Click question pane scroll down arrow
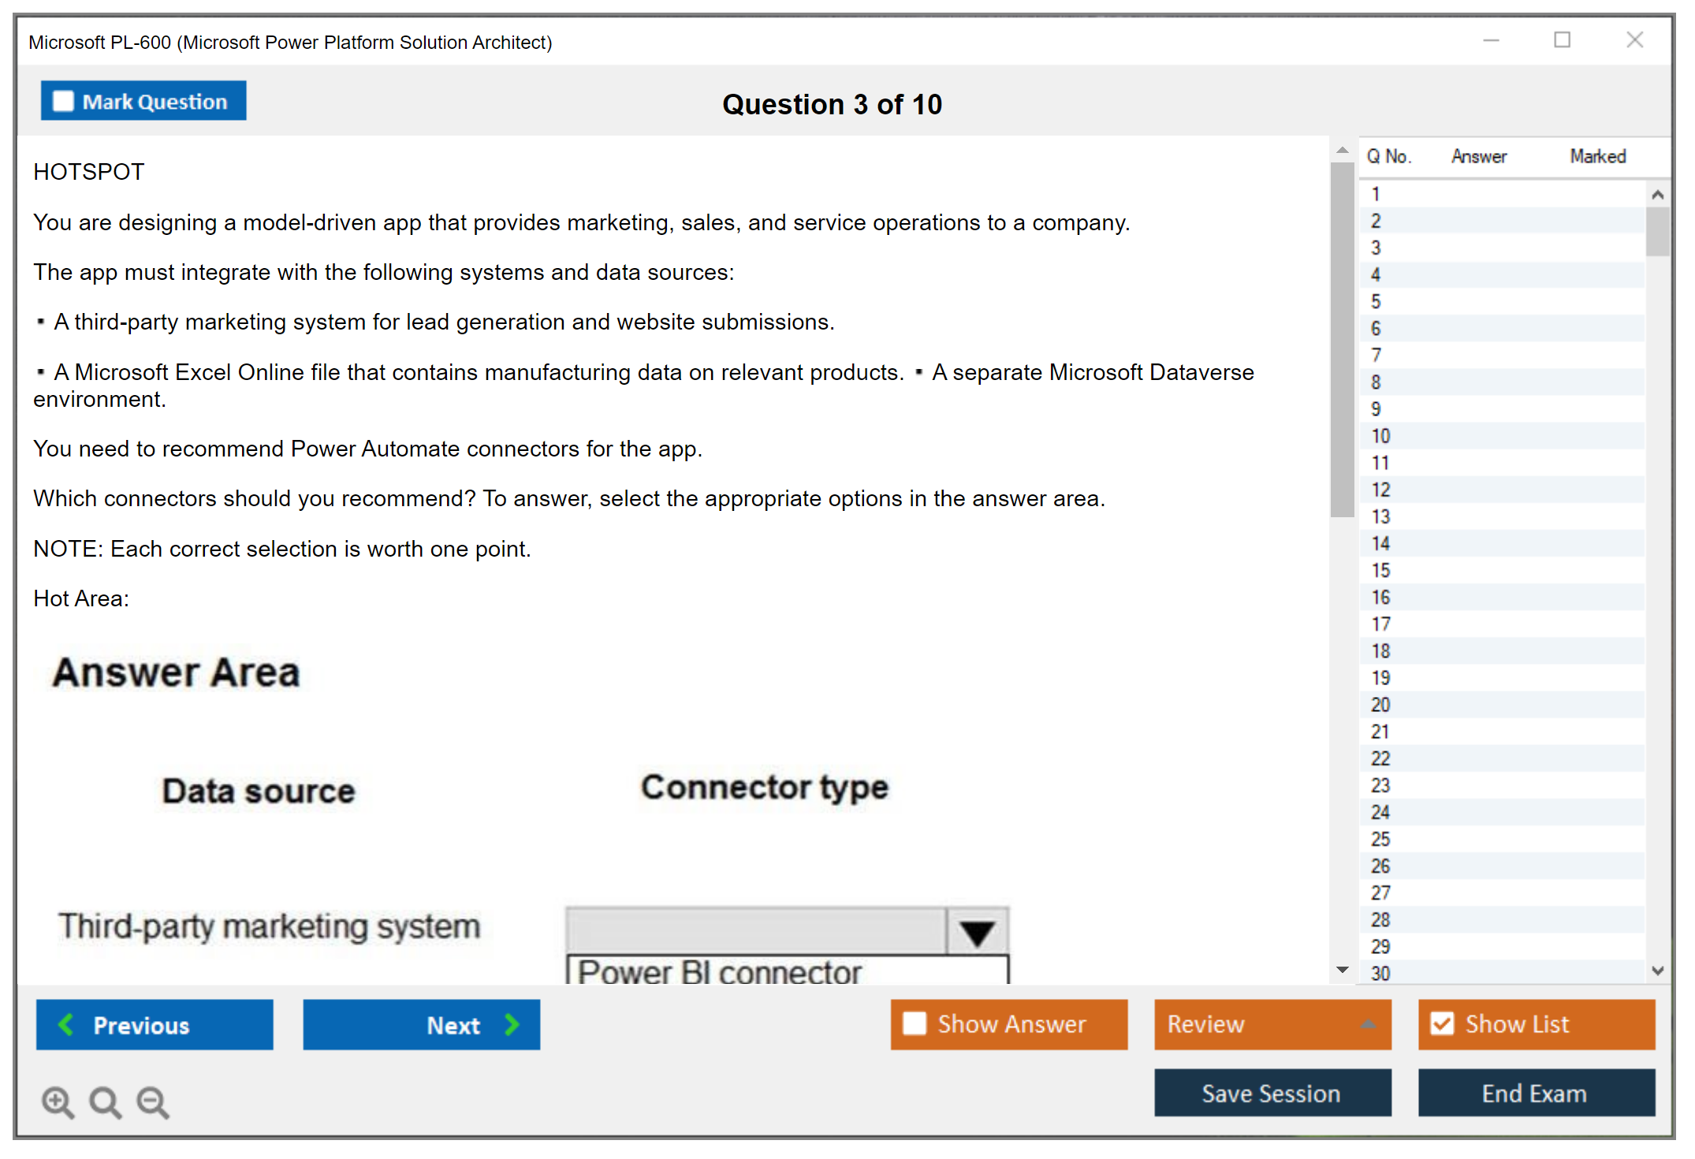Screen dimensions: 1695x1159 (x=1342, y=970)
